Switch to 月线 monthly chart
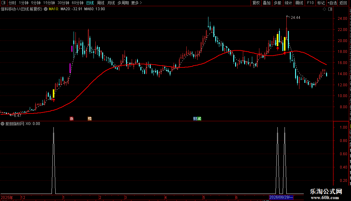351x201 pixels. (x=111, y=3)
